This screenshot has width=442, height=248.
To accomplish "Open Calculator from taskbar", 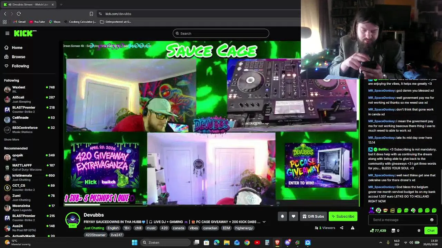I will [267, 242].
